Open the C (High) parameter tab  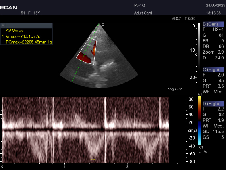coord(213,69)
